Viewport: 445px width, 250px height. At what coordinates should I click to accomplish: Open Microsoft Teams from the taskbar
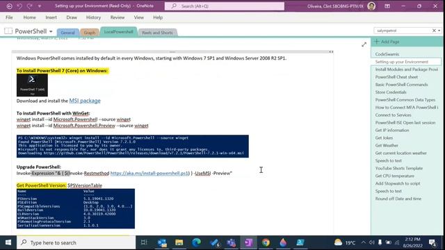[231, 242]
